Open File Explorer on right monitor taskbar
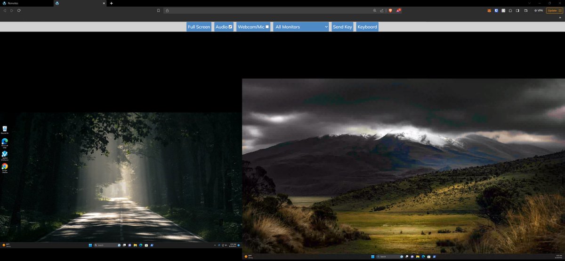The width and height of the screenshot is (565, 261). pos(418,257)
